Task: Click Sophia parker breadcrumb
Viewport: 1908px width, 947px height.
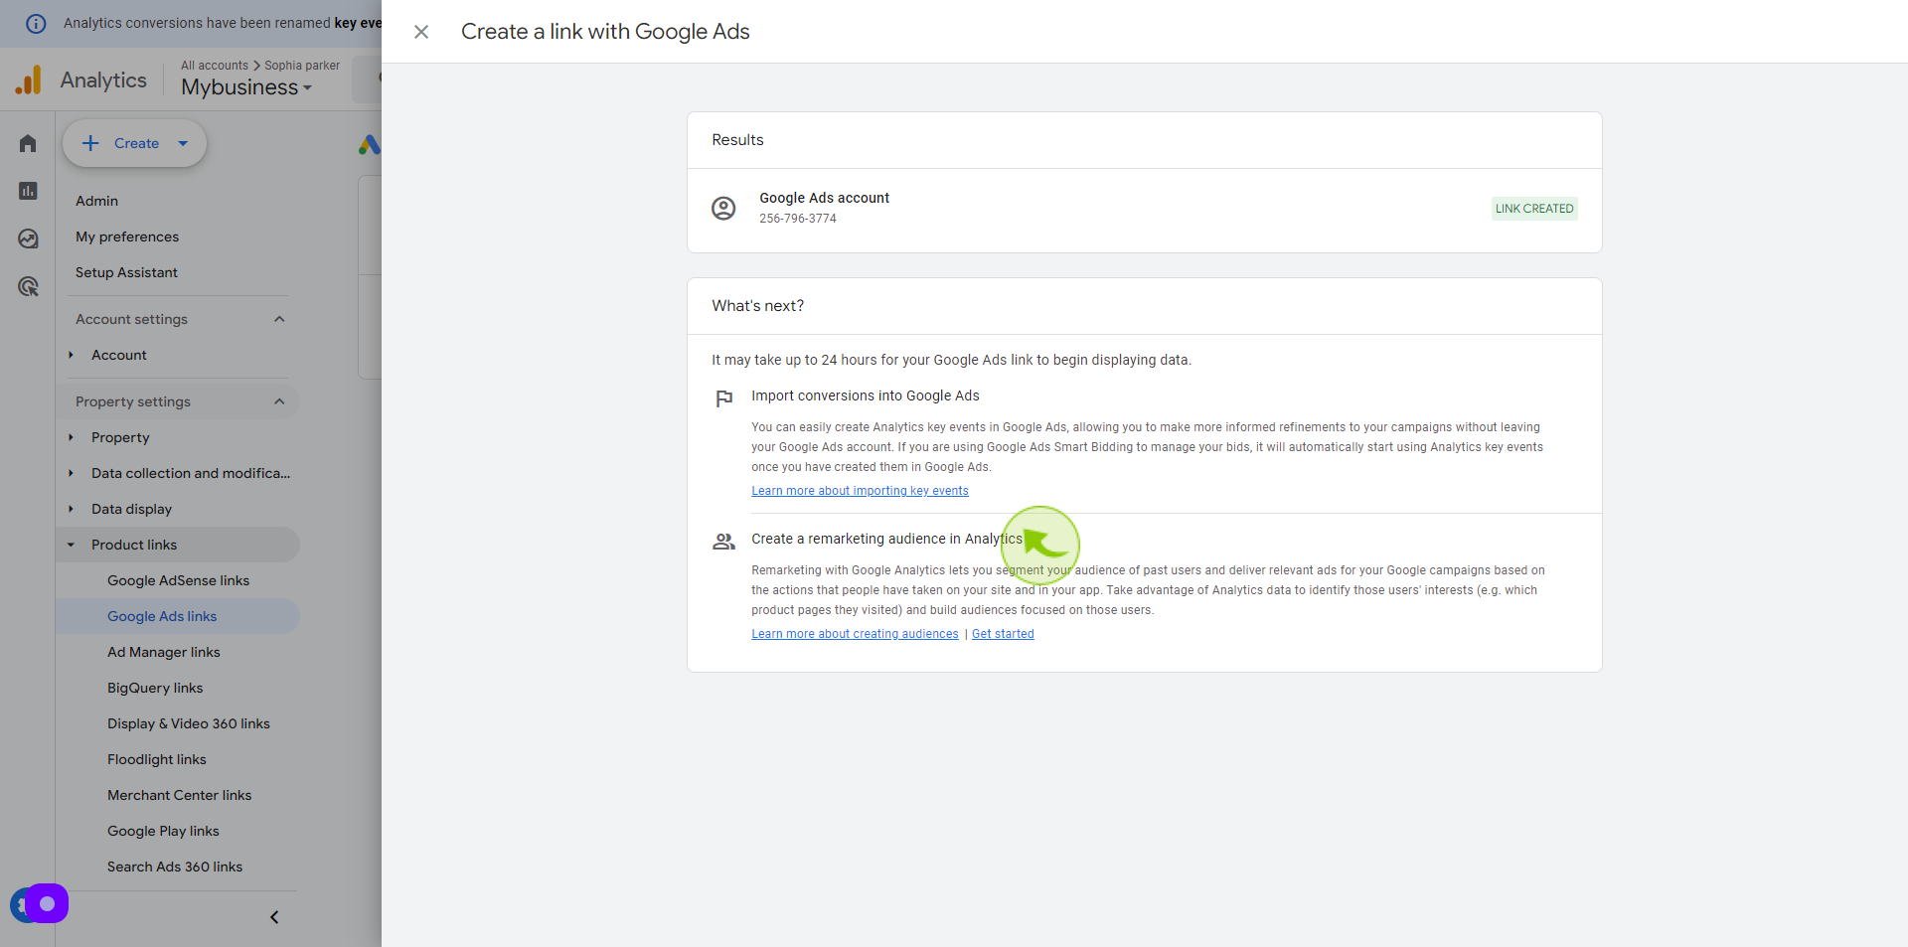Action: [302, 66]
